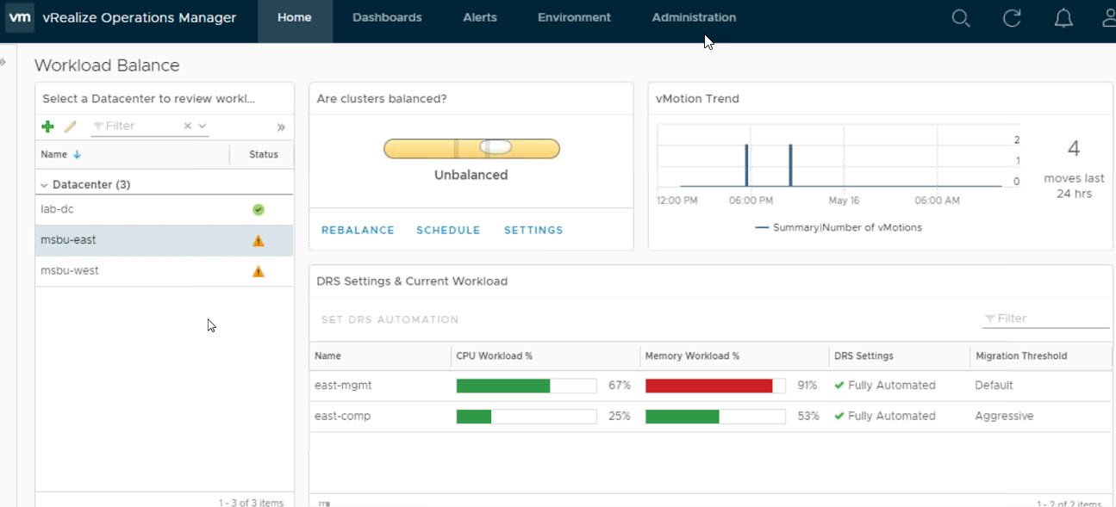
Task: Open the notifications bell icon
Action: 1064,18
